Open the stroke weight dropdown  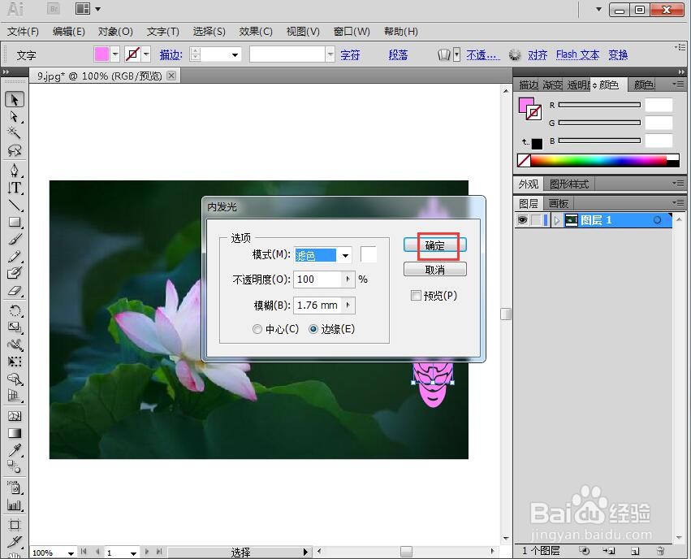(x=235, y=54)
